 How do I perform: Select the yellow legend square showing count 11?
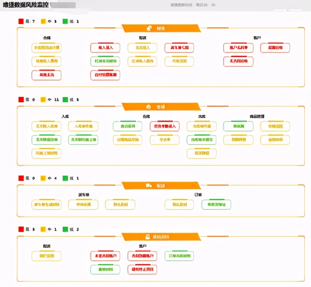43,100
